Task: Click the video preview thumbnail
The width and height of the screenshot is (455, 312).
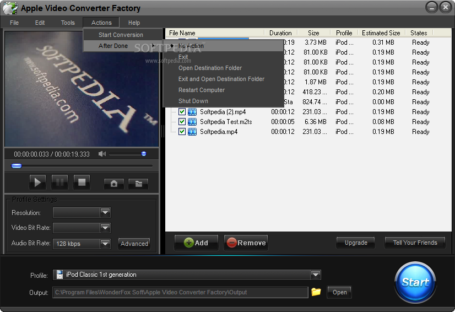Action: [x=82, y=89]
